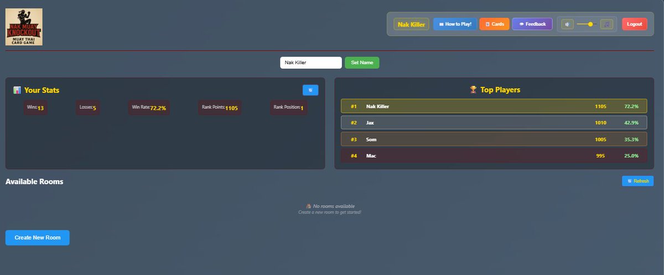Viewport: 664px width, 275px height.
Task: Adjust the volume slider
Action: [587, 24]
